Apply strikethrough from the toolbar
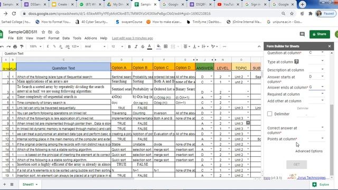 [143, 46]
